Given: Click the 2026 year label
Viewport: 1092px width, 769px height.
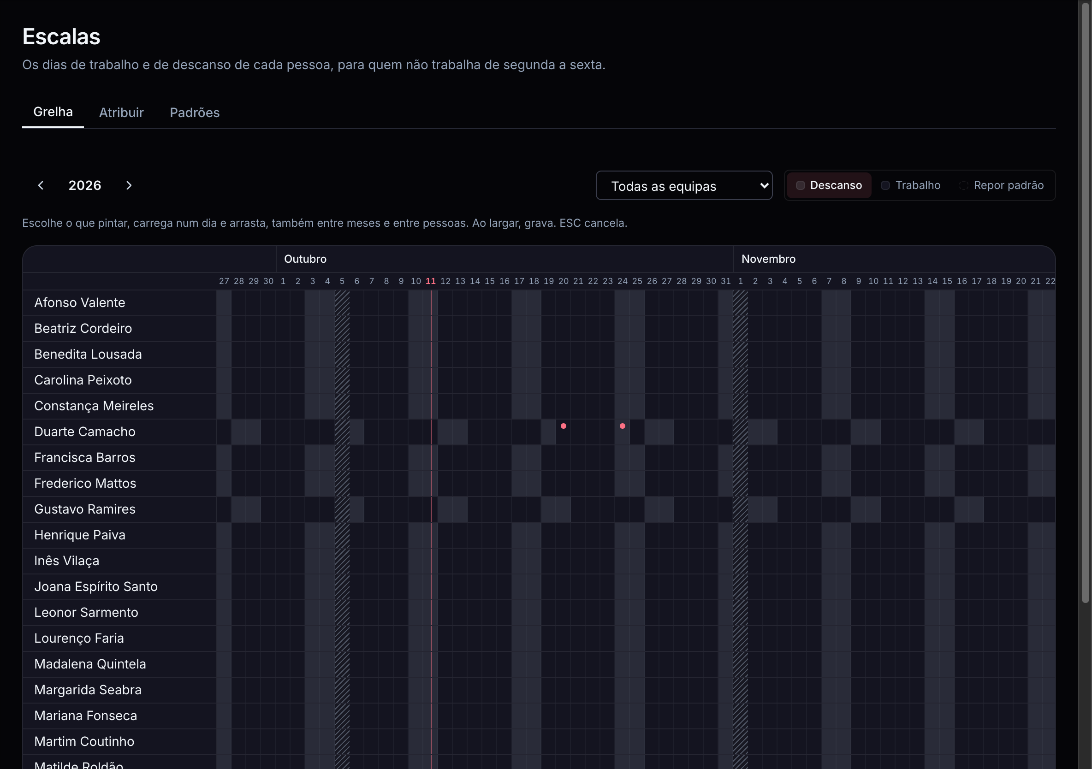Looking at the screenshot, I should pyautogui.click(x=85, y=185).
